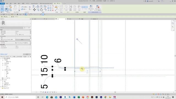Open Word from the taskbar
This screenshot has width=176, height=99.
point(74,97)
